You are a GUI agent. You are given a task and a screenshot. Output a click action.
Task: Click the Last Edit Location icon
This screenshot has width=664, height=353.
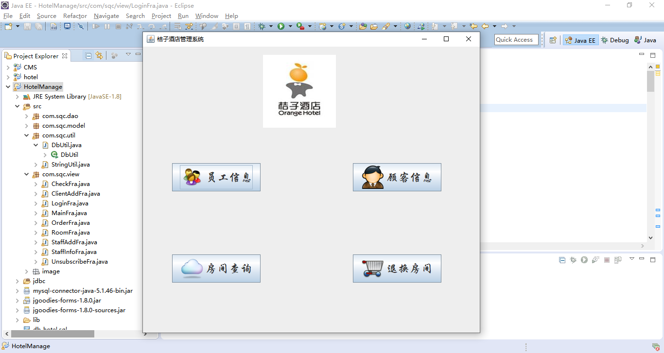(x=473, y=27)
